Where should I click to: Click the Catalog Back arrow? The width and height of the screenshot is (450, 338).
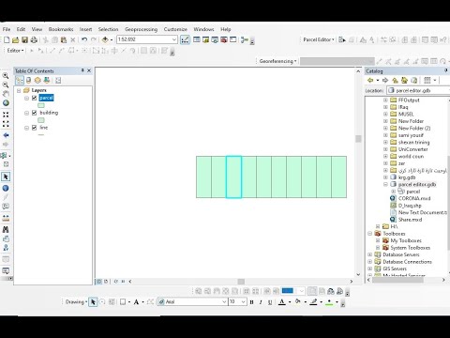(370, 81)
